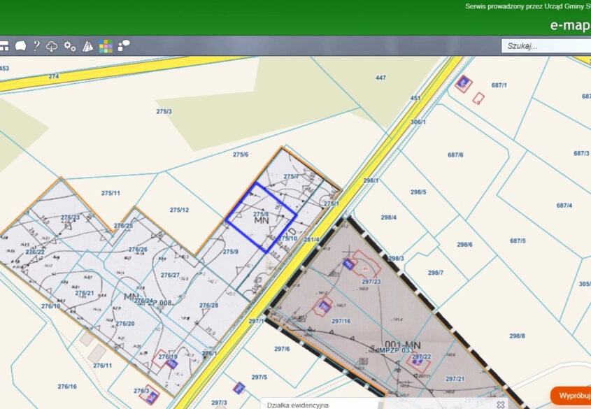Viewport: 591px width, 409px height.
Task: Select parcel label 276/25
Action: tap(123, 226)
